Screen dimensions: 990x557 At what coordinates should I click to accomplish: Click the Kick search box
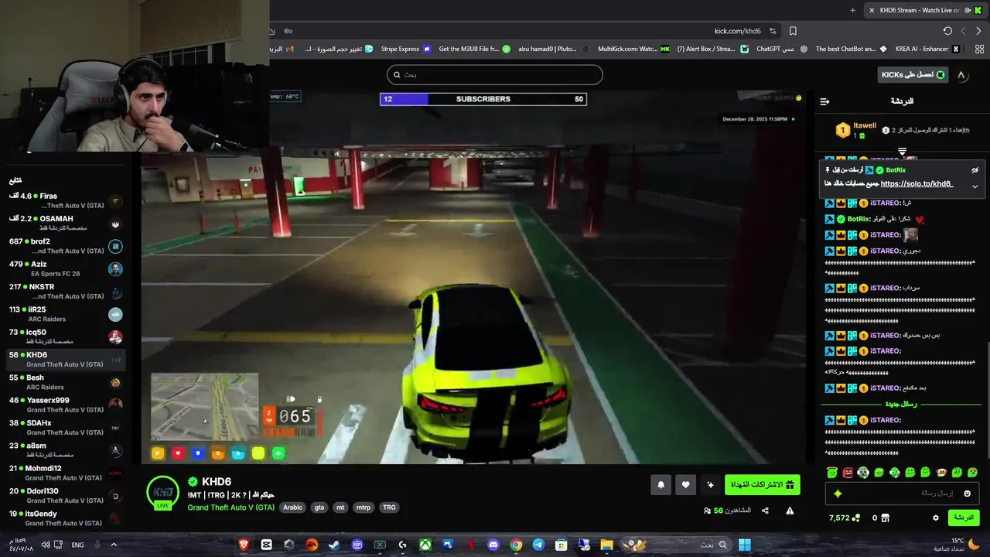click(x=494, y=74)
